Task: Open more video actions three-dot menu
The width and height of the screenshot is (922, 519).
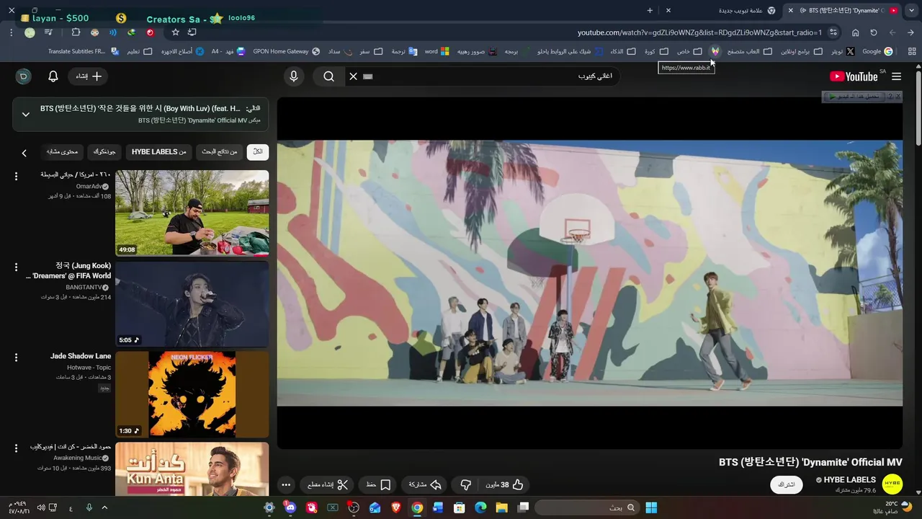Action: (x=286, y=485)
